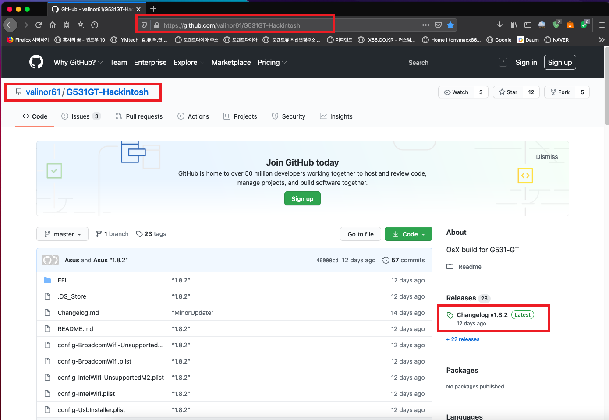View the 1 branch link
Viewport: 609px width, 420px height.
(x=112, y=234)
